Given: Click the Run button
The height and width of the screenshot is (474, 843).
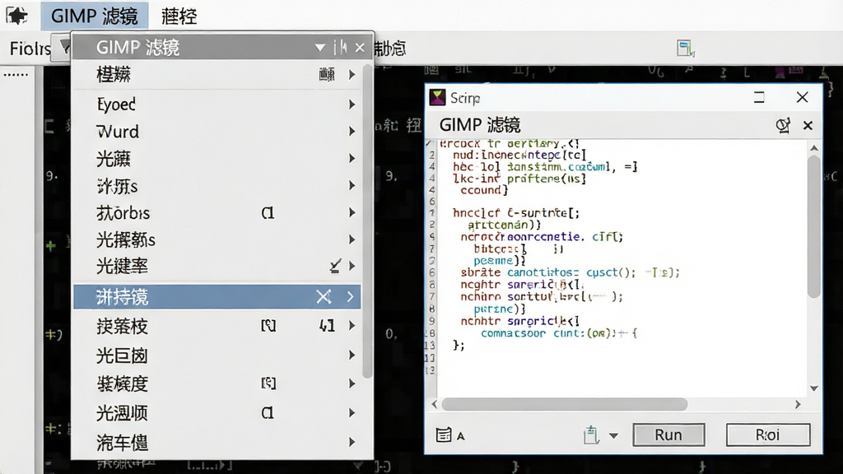Looking at the screenshot, I should (x=668, y=434).
